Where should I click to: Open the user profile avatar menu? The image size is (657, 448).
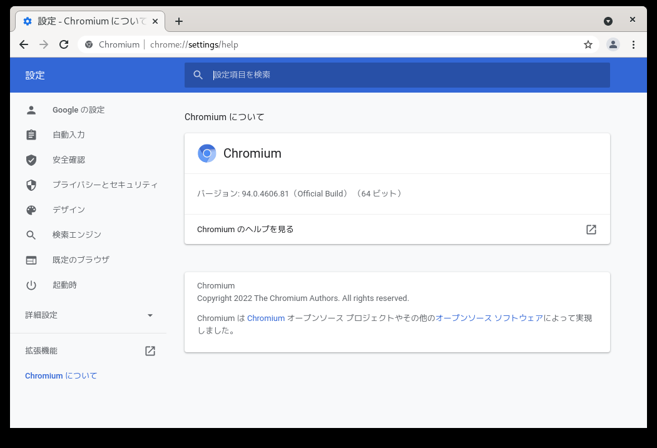[x=613, y=44]
